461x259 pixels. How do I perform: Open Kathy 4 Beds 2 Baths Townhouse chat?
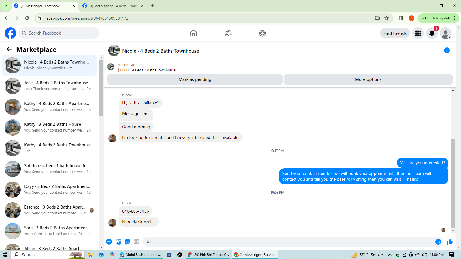[x=50, y=148]
